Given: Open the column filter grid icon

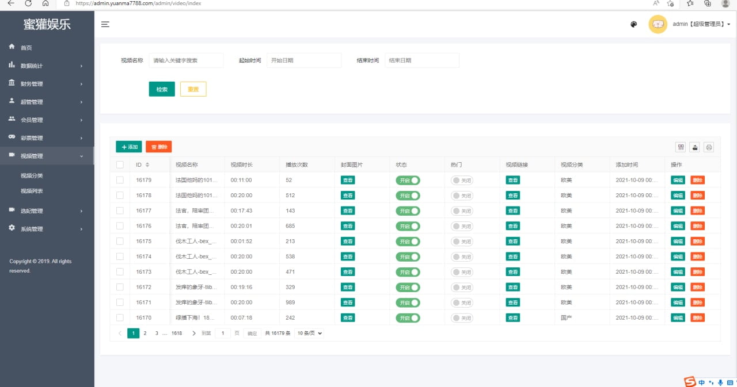Looking at the screenshot, I should (x=681, y=147).
